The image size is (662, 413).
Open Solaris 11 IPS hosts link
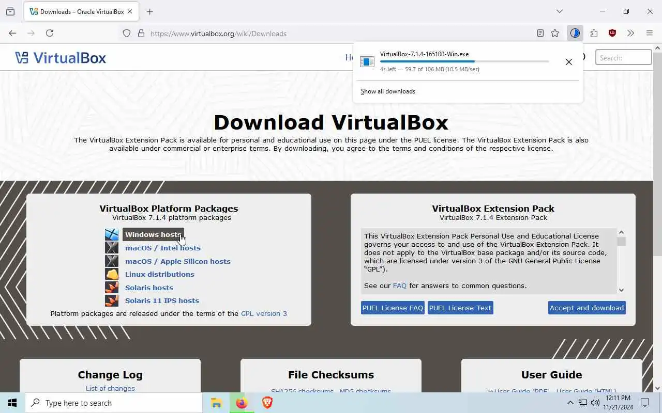tap(162, 300)
